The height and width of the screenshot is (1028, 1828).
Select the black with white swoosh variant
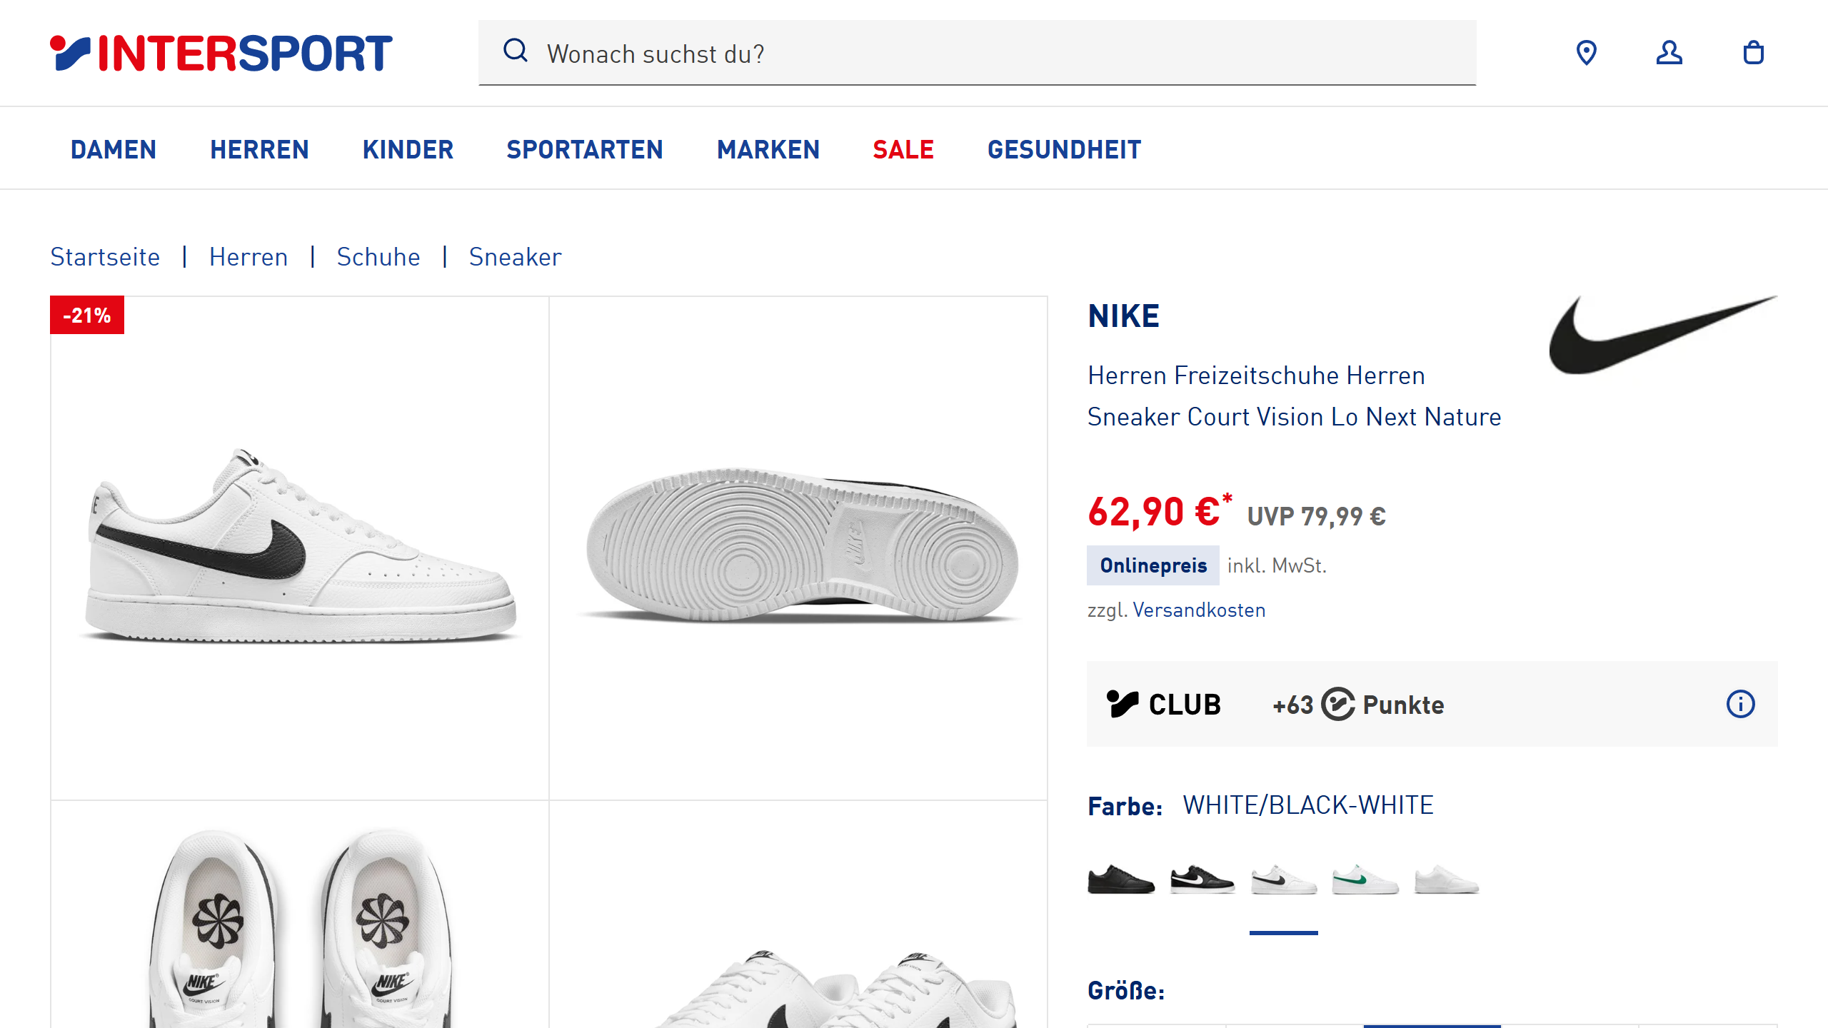pyautogui.click(x=1202, y=880)
